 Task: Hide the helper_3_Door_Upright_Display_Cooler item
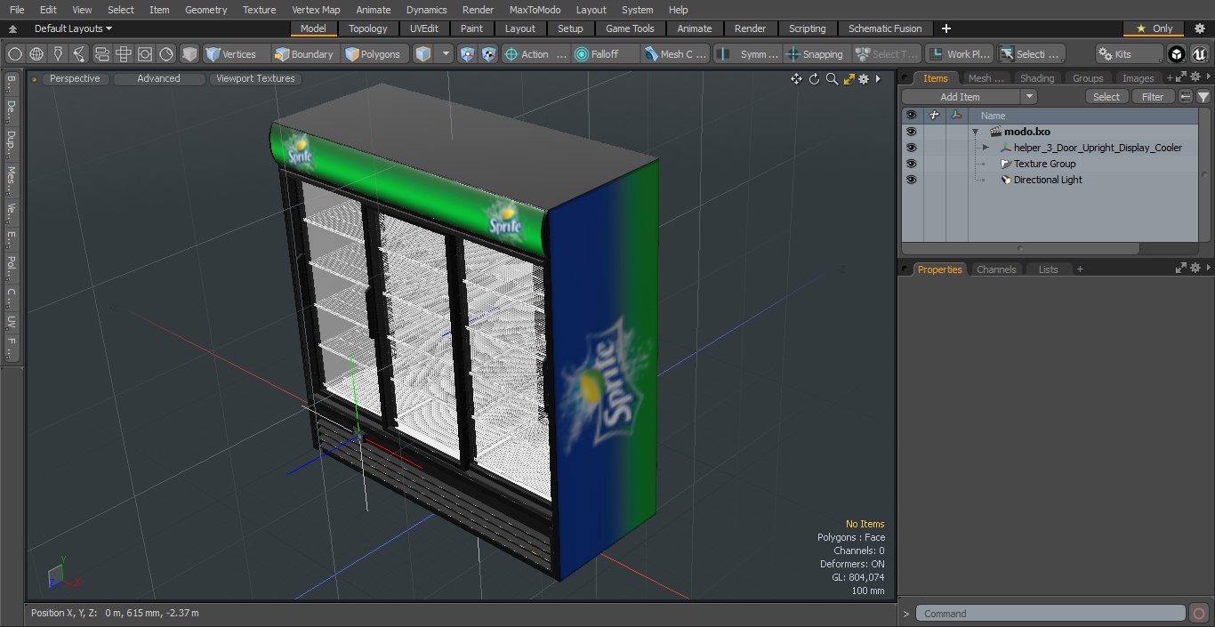click(911, 148)
